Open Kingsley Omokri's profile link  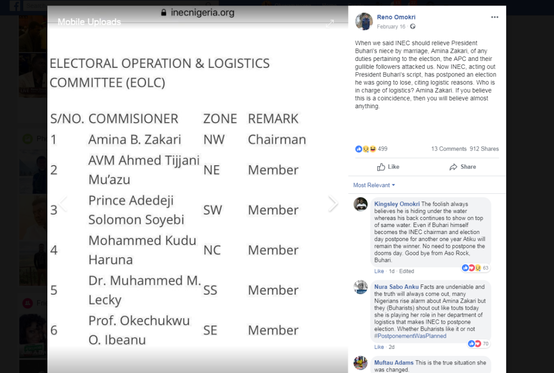pos(397,204)
